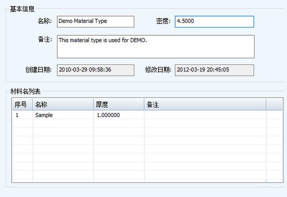The height and width of the screenshot is (197, 287).
Task: Sort list by 名称 column header
Action: 63,104
